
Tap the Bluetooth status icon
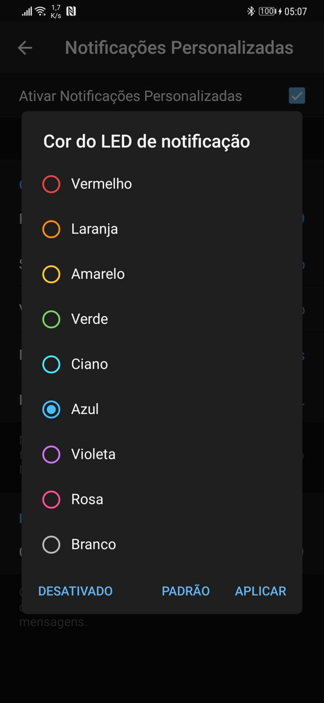pyautogui.click(x=251, y=11)
